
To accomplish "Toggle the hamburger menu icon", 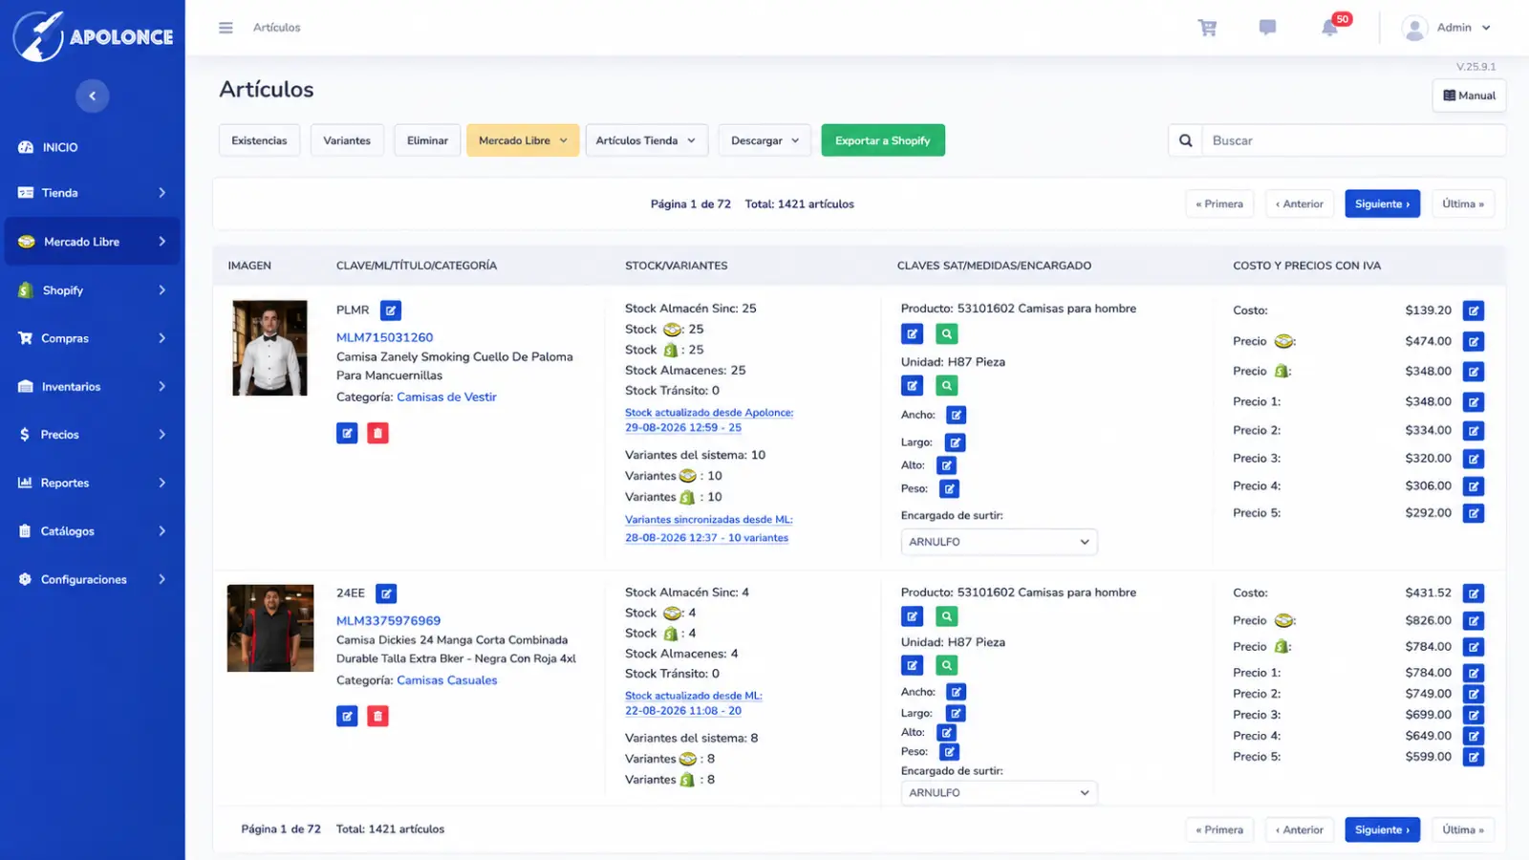I will point(226,28).
